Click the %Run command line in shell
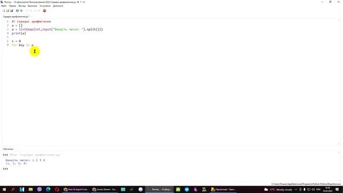The width and height of the screenshot is (343, 193). pos(35,155)
